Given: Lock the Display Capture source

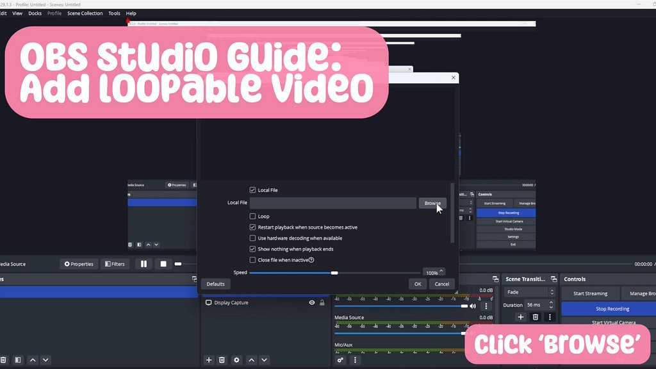Looking at the screenshot, I should coord(322,303).
